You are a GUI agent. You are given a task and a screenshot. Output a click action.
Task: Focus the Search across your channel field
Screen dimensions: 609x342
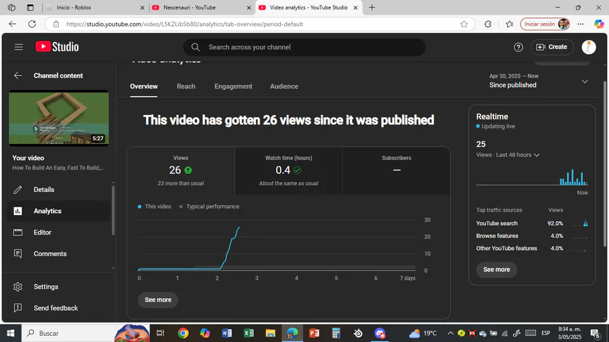tap(304, 47)
